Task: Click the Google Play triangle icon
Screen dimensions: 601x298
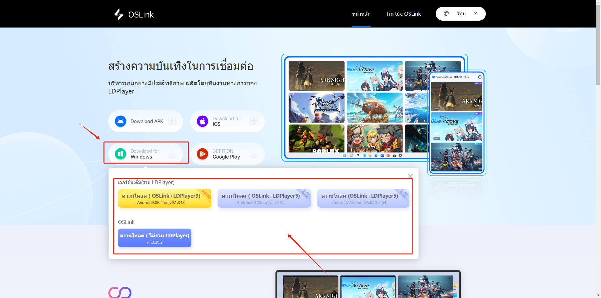Action: (x=203, y=154)
